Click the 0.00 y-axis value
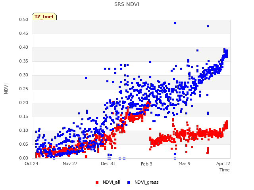The image size is (254, 190). [x=23, y=158]
